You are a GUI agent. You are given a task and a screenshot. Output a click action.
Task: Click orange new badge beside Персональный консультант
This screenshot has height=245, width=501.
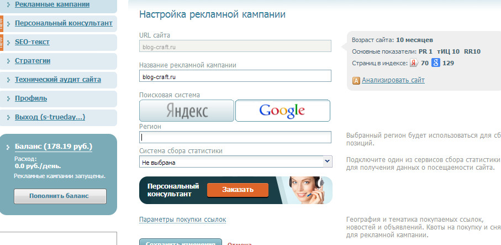(2, 24)
